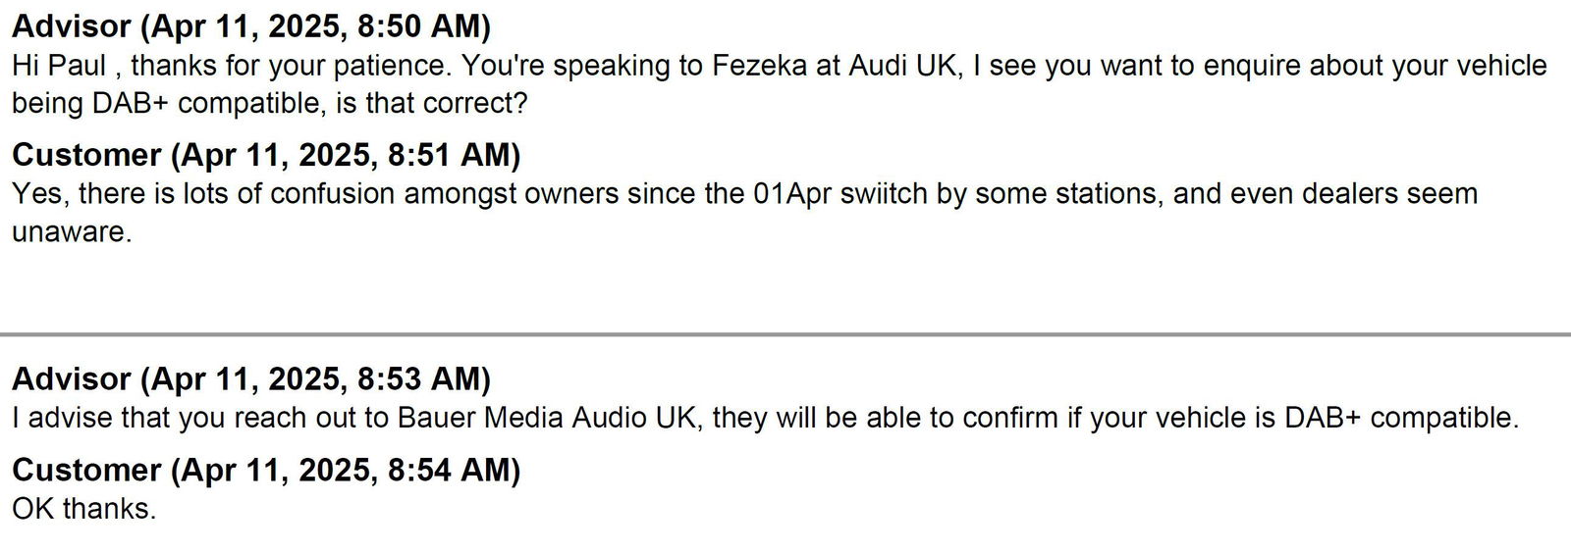Click the words 'thanks for your patience'
This screenshot has width=1571, height=552.
click(x=290, y=67)
